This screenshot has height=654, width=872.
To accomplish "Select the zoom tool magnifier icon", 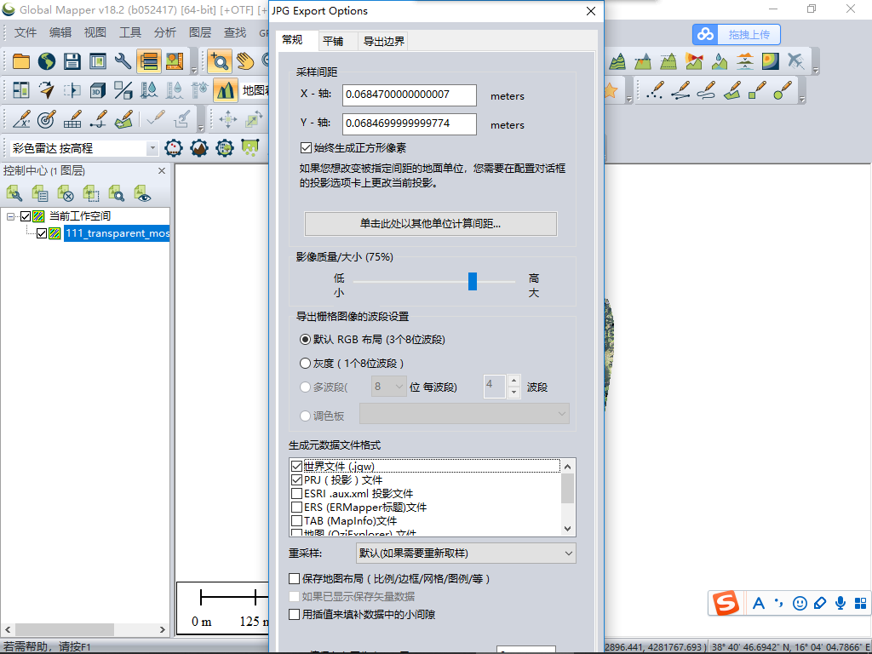I will click(220, 61).
